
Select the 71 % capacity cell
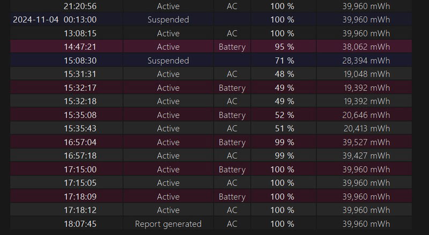coord(284,61)
